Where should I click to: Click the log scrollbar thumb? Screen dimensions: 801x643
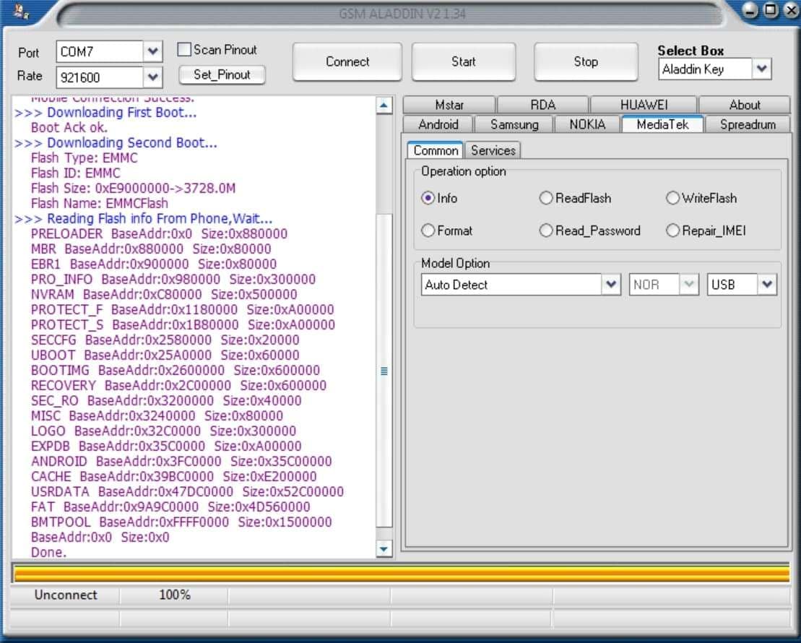click(384, 371)
